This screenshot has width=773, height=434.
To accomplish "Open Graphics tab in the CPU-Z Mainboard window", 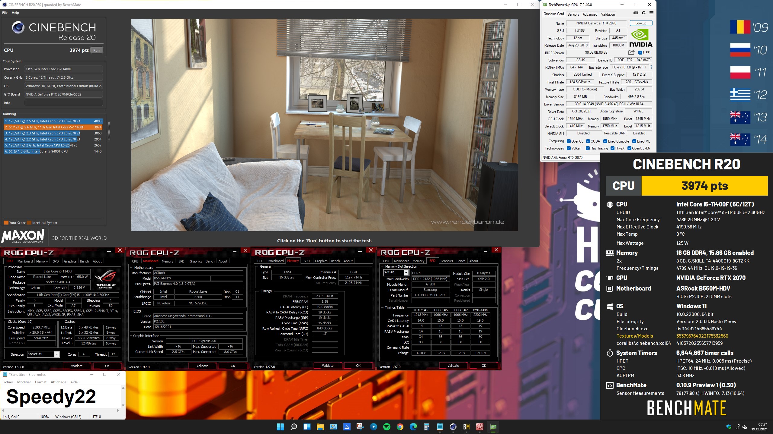I will pyautogui.click(x=196, y=261).
